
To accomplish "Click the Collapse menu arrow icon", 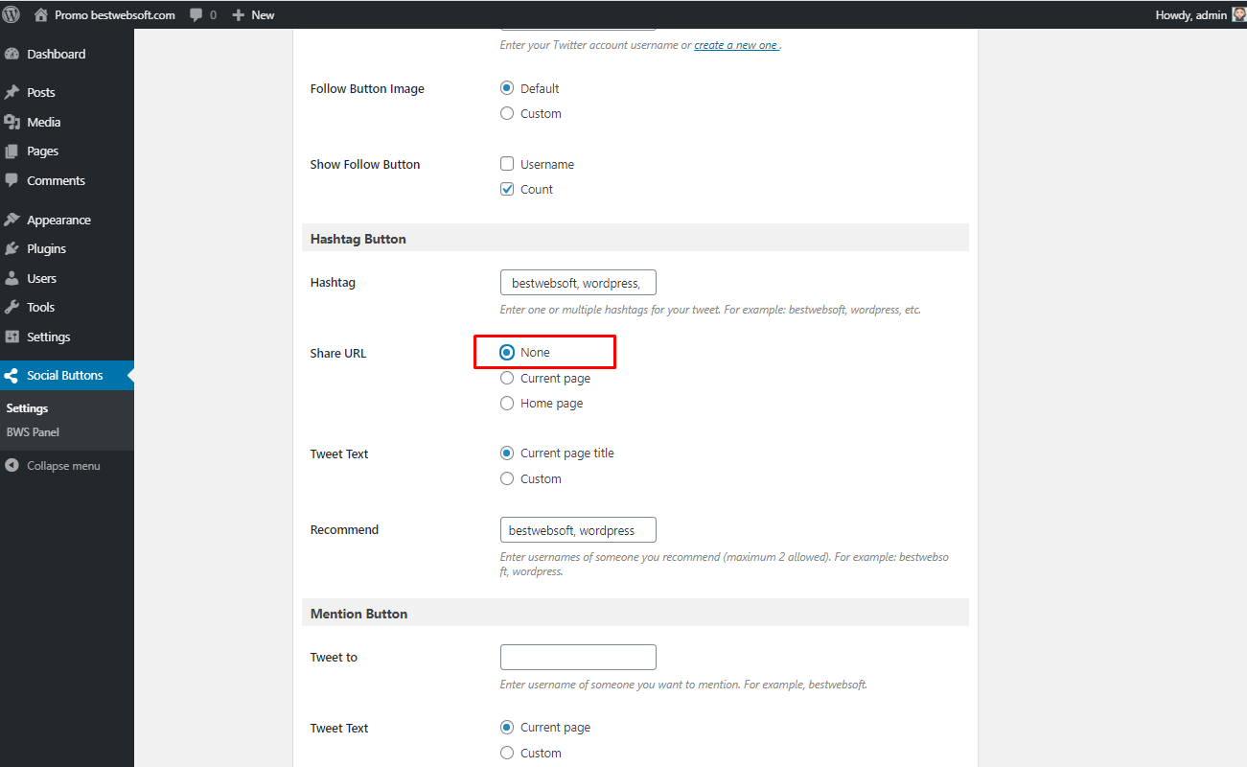I will point(12,465).
